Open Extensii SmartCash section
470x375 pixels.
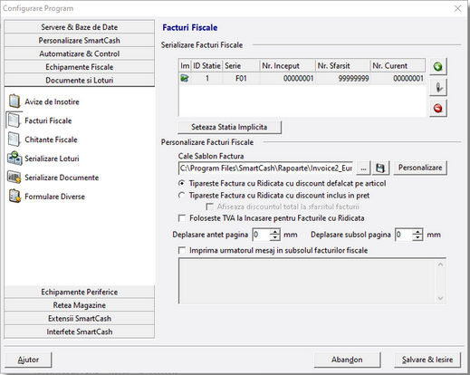click(x=80, y=318)
